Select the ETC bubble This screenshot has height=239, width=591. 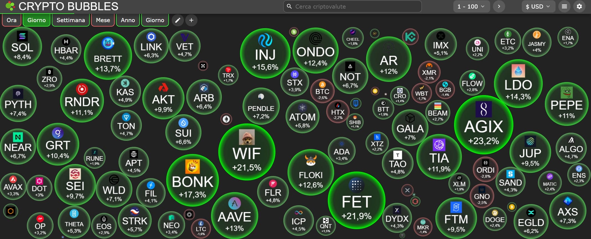pos(508,41)
